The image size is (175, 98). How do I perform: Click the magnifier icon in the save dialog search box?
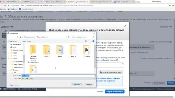pyautogui.click(x=93, y=37)
